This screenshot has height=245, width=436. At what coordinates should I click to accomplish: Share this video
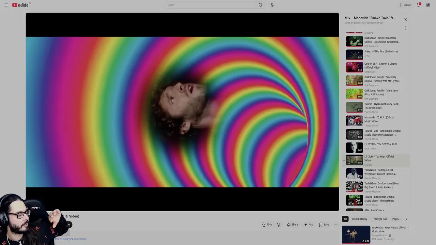(x=292, y=225)
